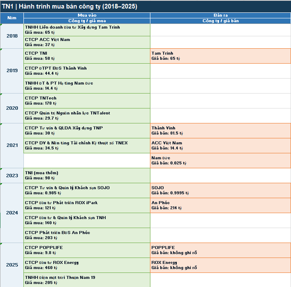Select the year cell 2019

point(12,71)
